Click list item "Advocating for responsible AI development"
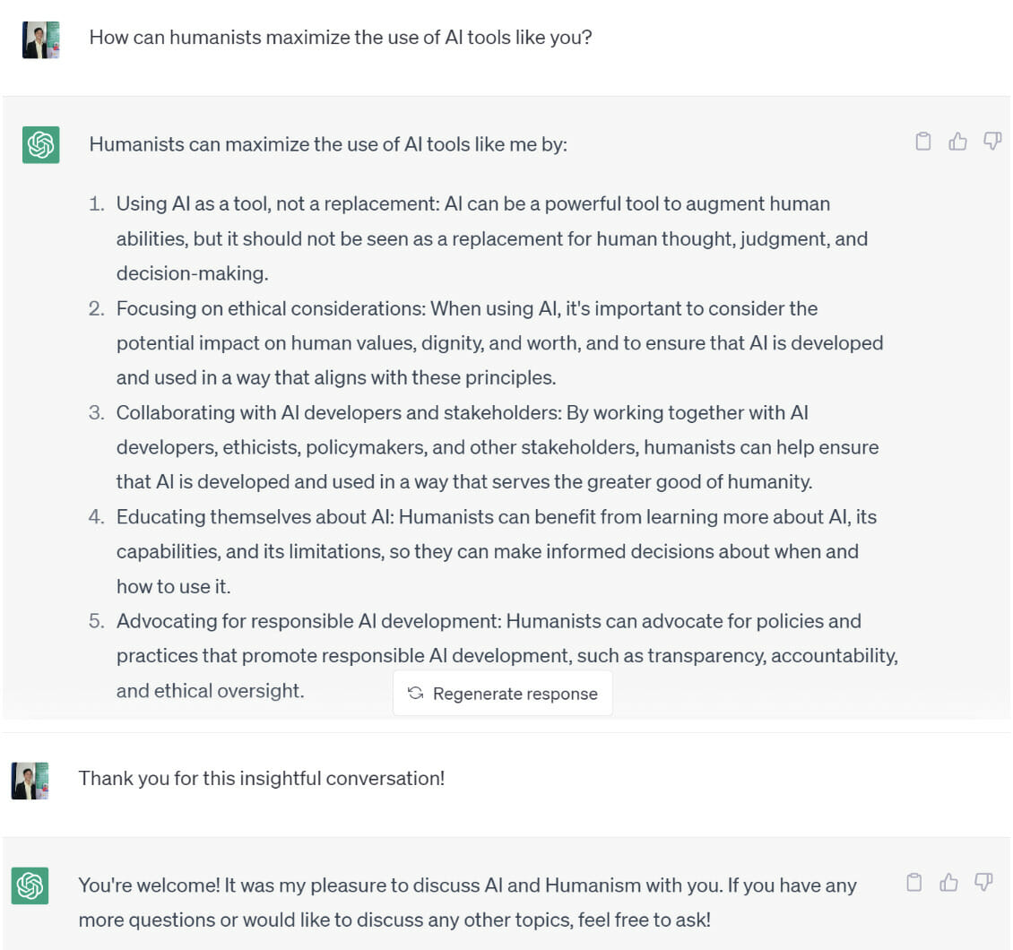The image size is (1013, 950). [x=493, y=655]
